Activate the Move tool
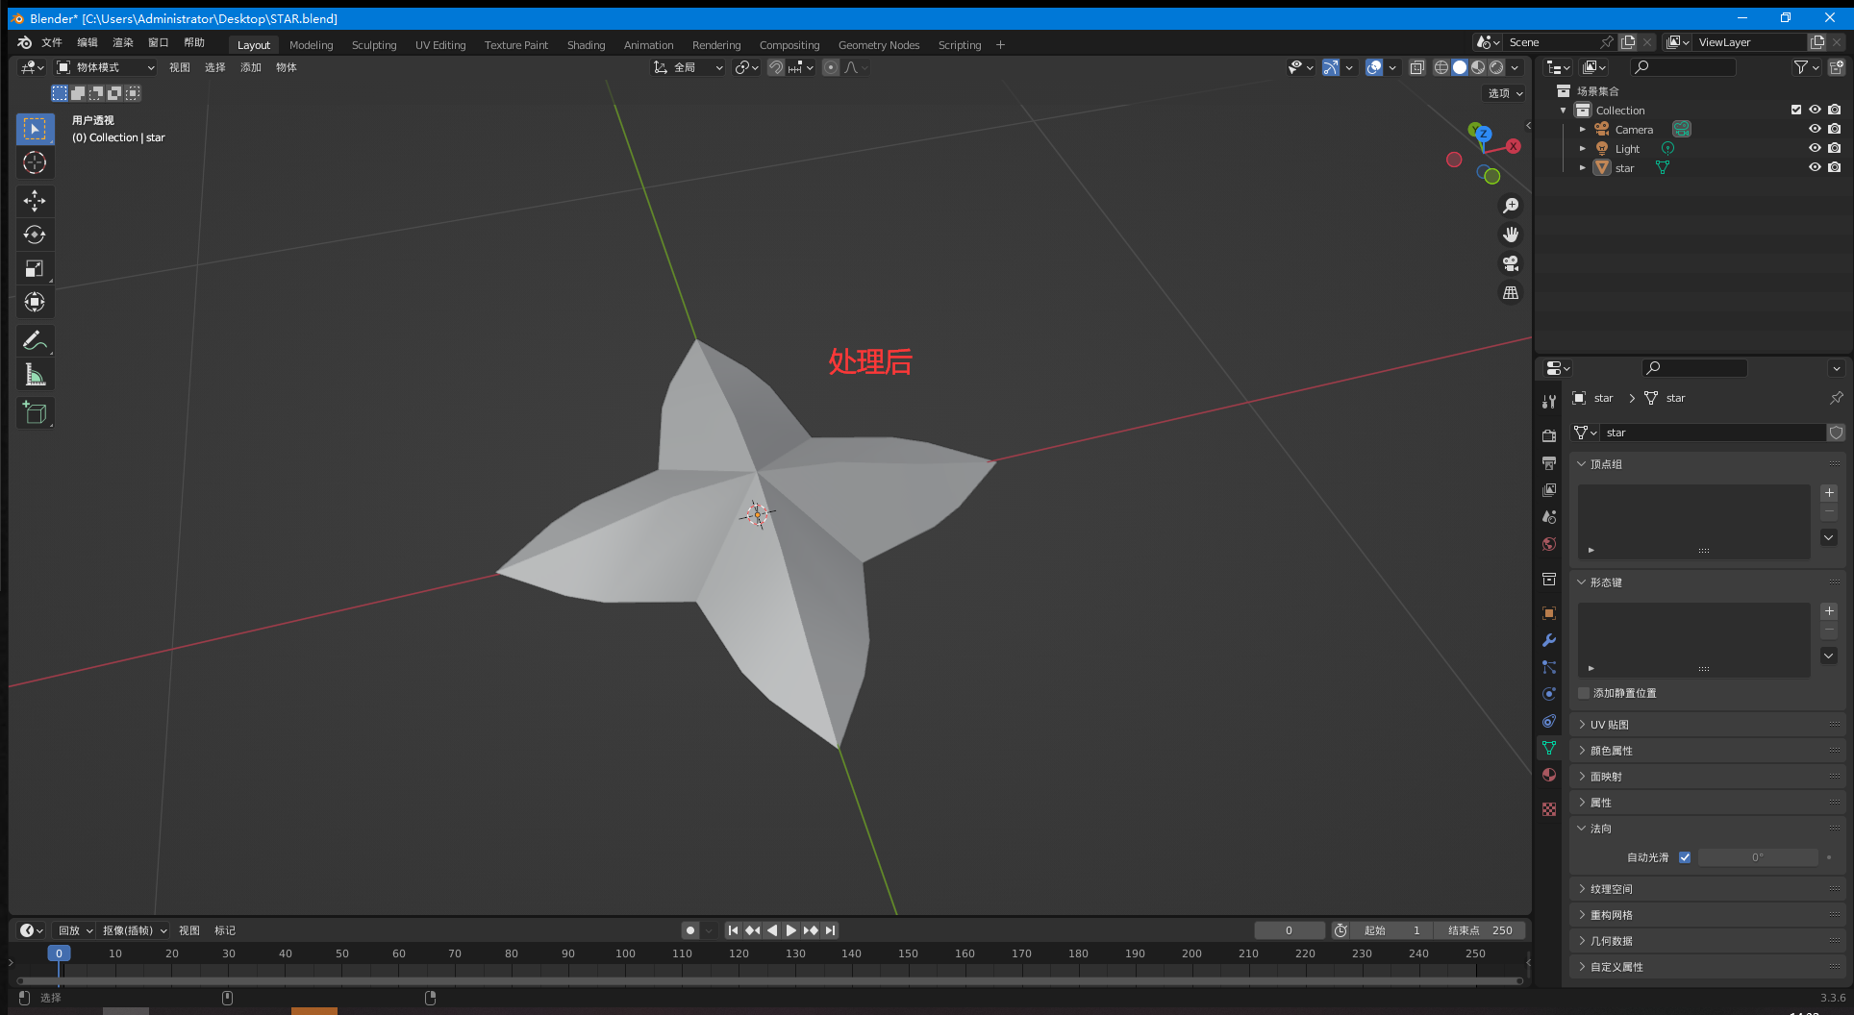 click(35, 201)
